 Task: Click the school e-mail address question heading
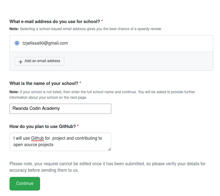[x=55, y=22]
